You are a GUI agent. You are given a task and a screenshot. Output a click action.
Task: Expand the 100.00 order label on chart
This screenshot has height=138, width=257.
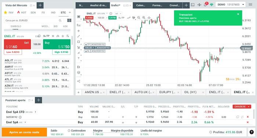pyautogui.click(x=94, y=47)
